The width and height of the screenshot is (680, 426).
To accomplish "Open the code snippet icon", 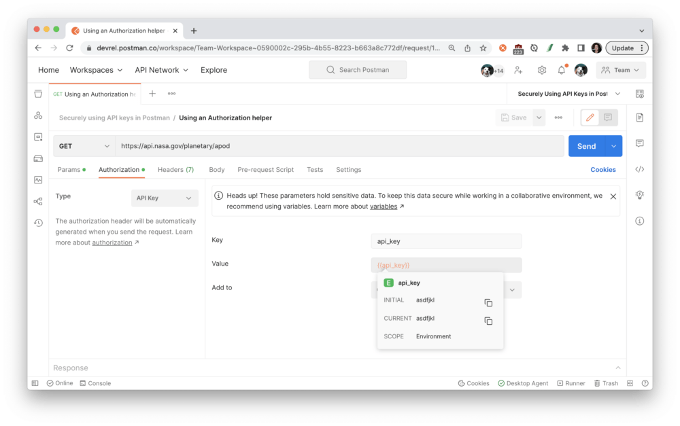I will click(x=640, y=169).
